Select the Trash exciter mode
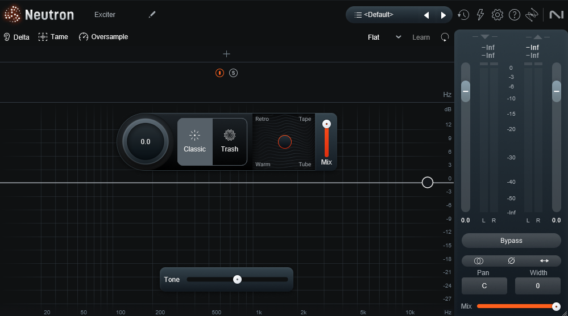The image size is (568, 316). click(x=230, y=142)
